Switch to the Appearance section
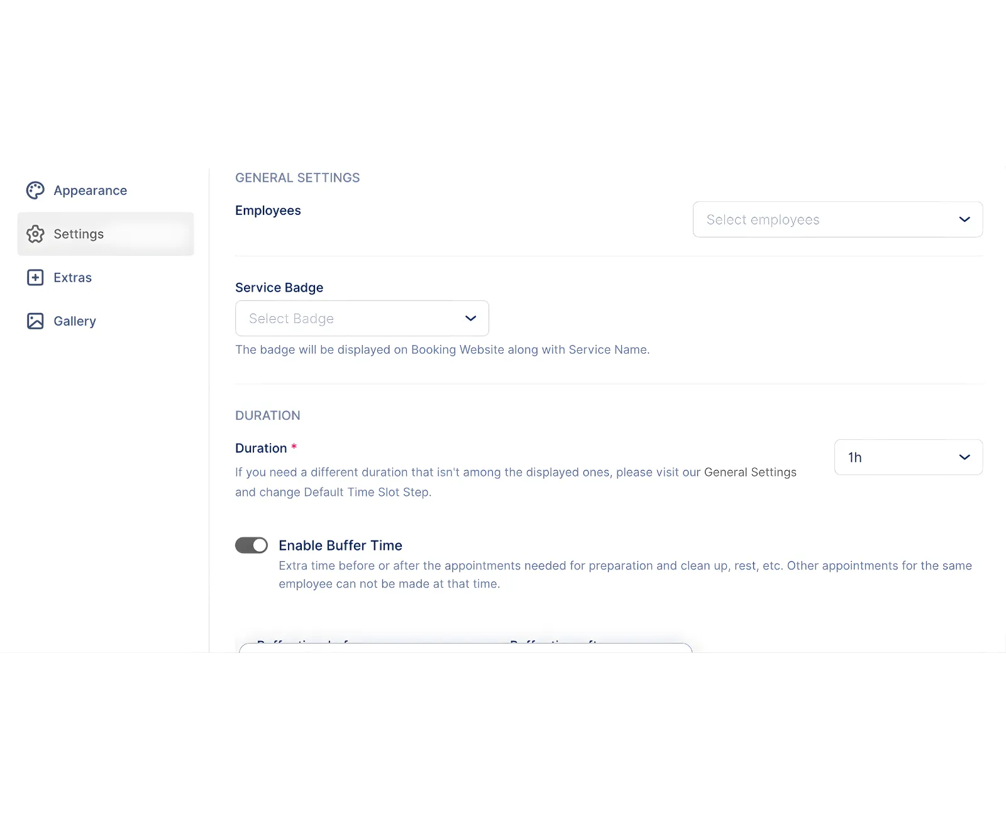 tap(90, 190)
